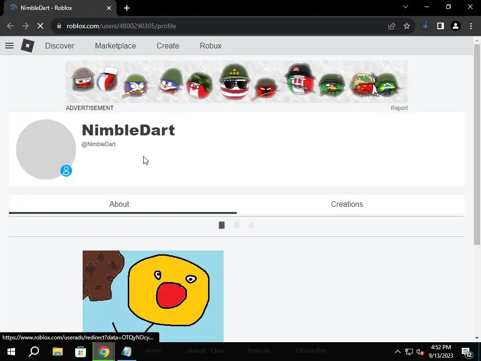481x361 pixels.
Task: Stop loading the page
Action: click(x=40, y=26)
